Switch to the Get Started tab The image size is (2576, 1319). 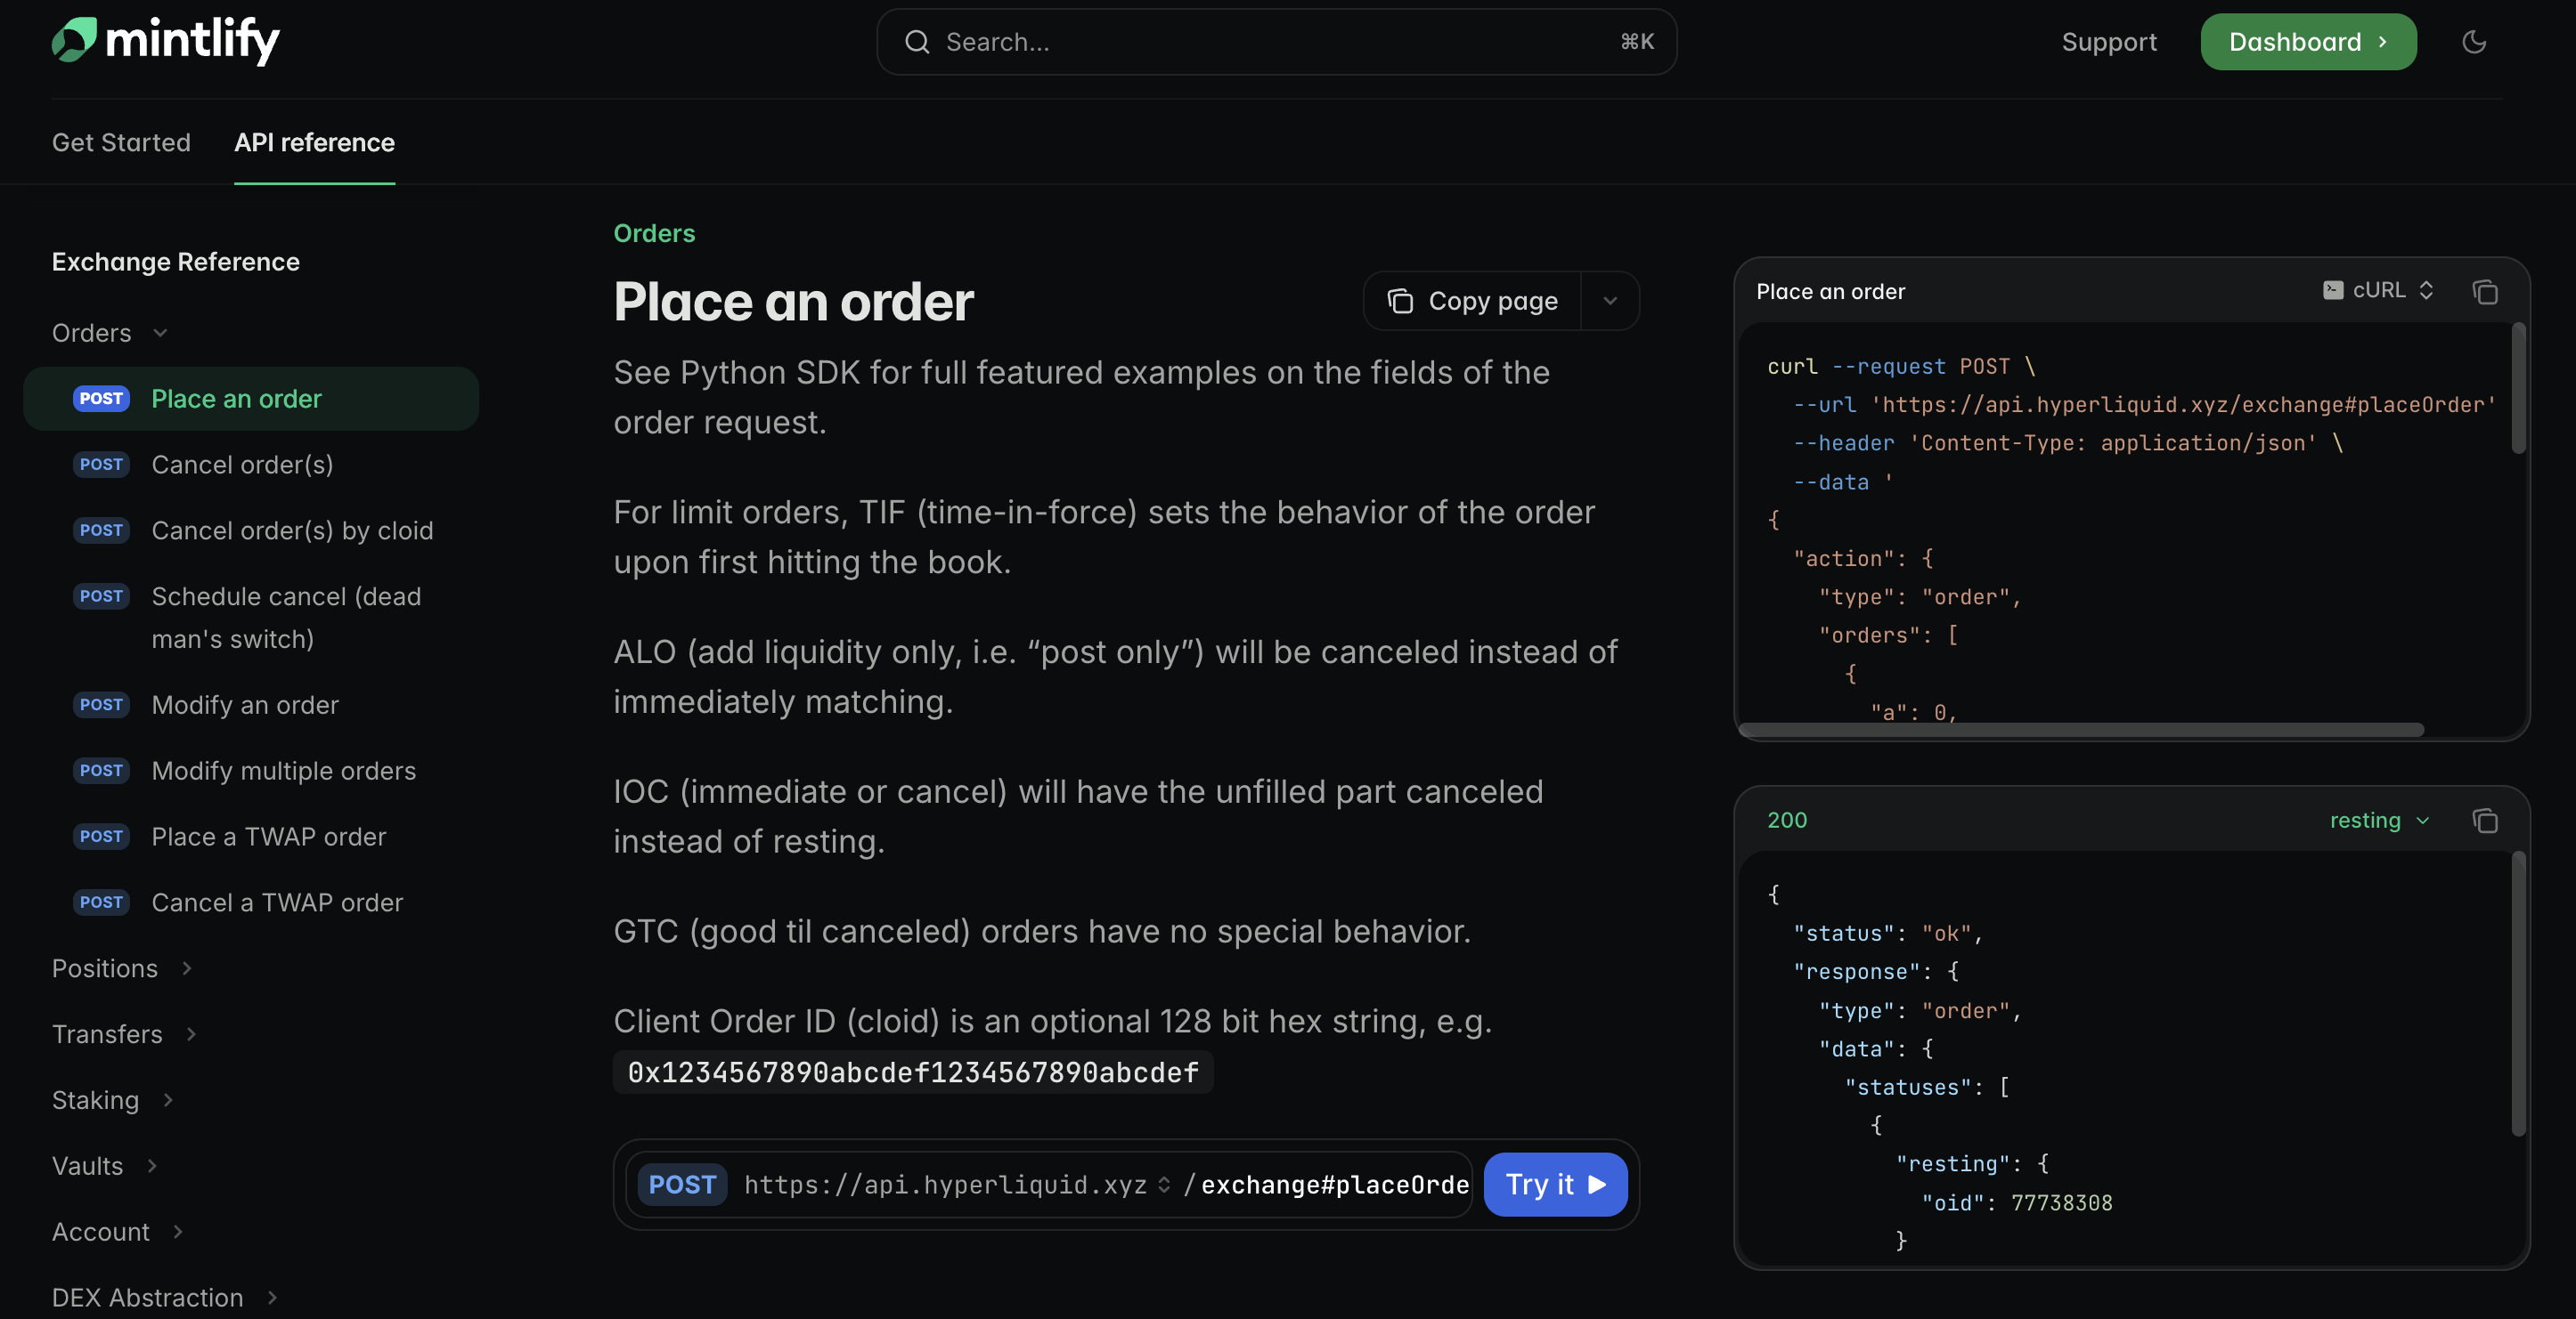click(x=121, y=143)
